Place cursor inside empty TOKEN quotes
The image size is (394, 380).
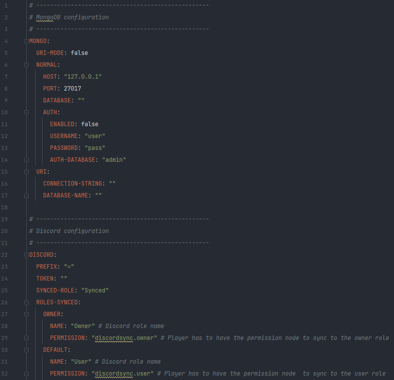coord(64,279)
